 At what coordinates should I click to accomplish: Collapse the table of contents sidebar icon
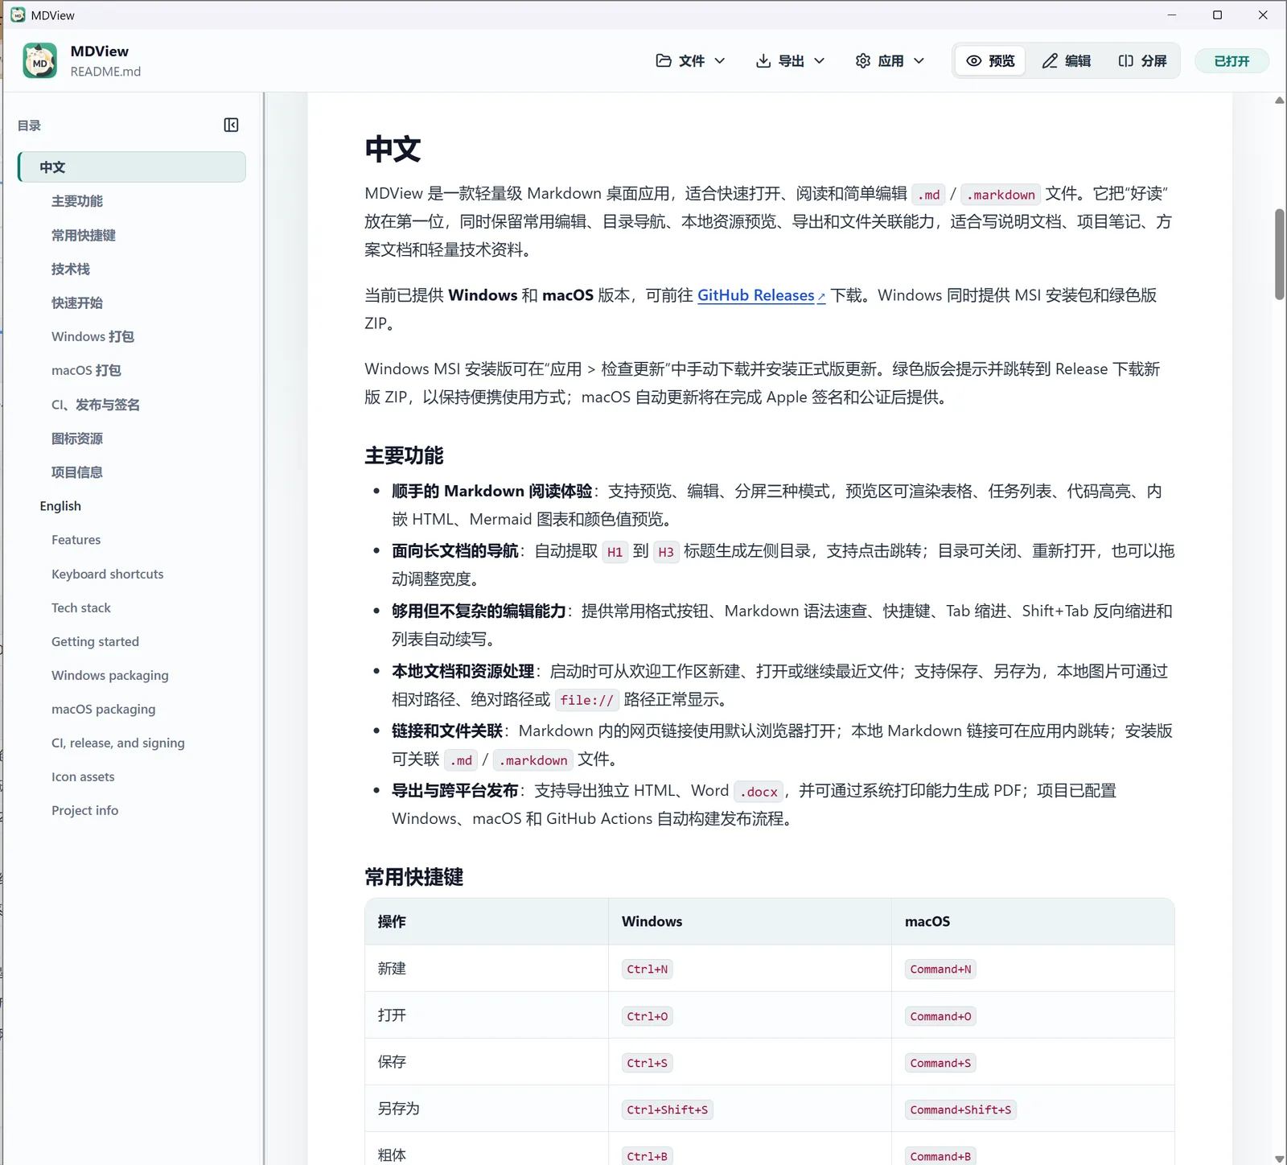pos(231,125)
